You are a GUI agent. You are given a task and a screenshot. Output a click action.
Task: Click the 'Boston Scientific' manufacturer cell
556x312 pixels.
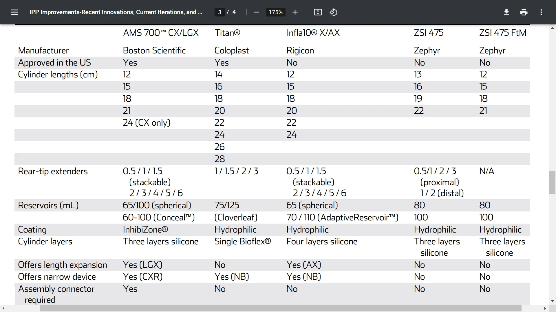154,51
